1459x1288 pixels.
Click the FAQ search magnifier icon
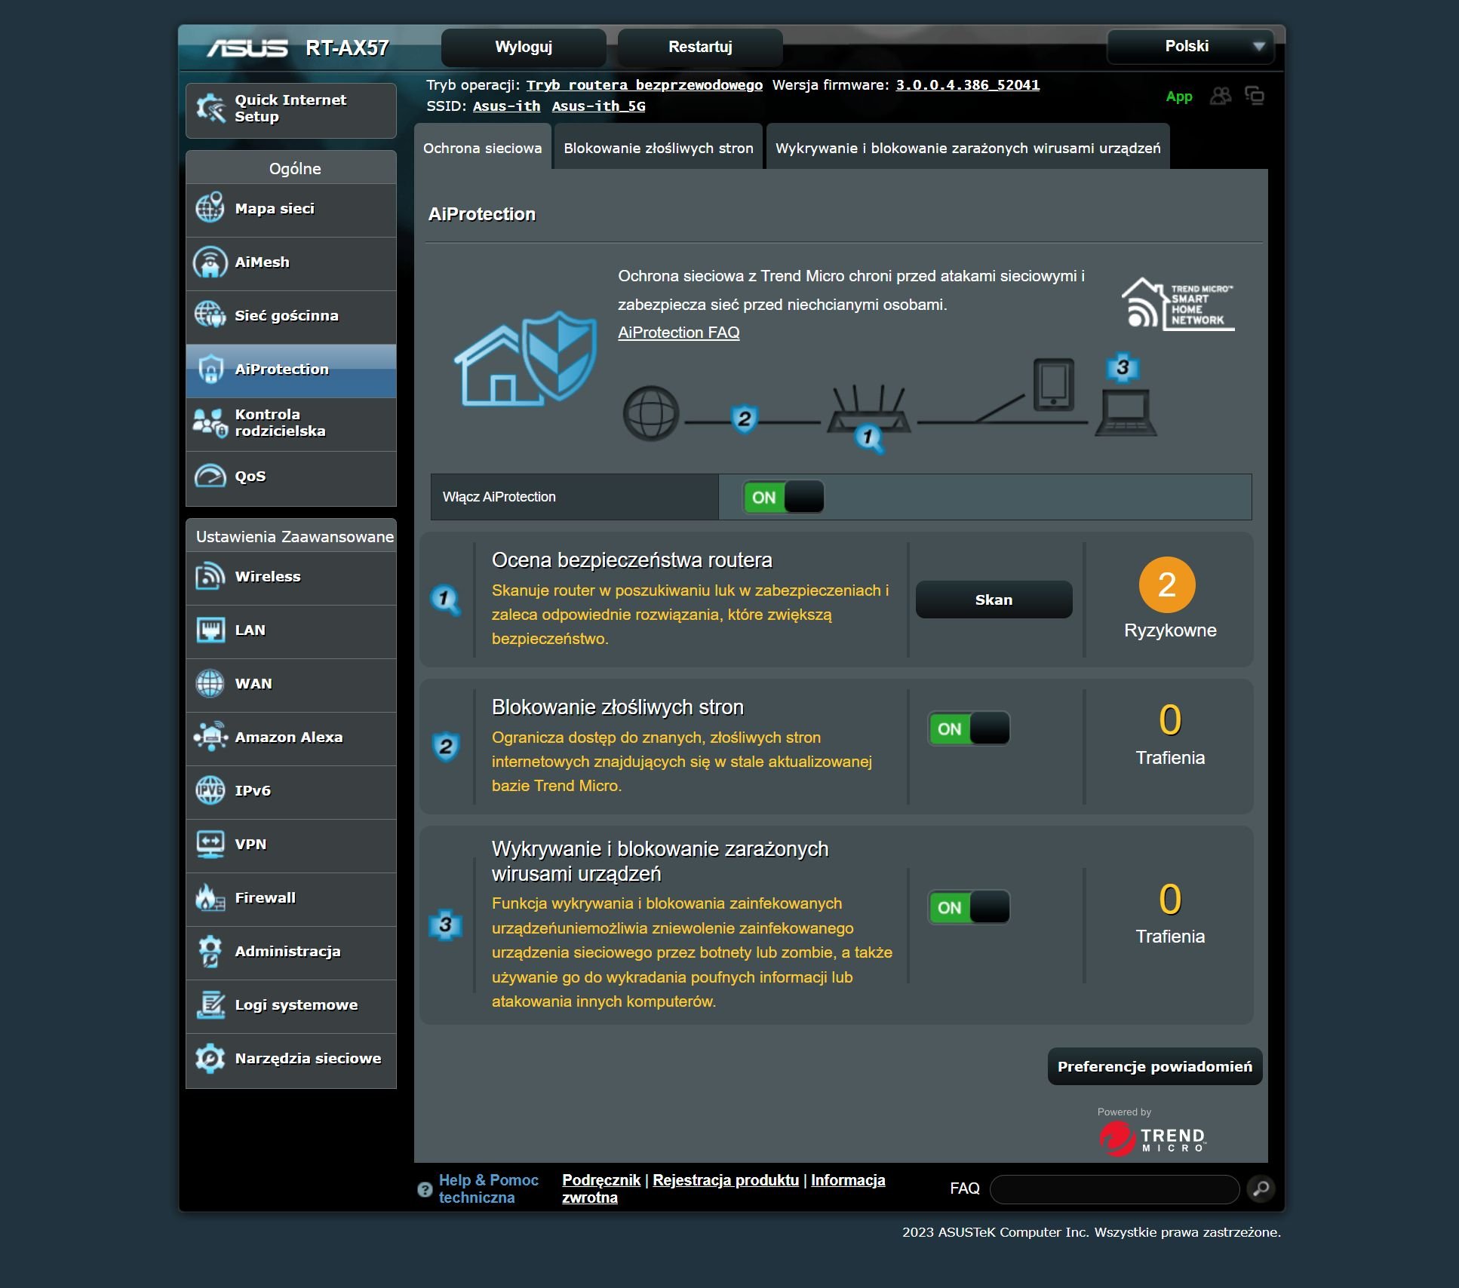coord(1261,1189)
